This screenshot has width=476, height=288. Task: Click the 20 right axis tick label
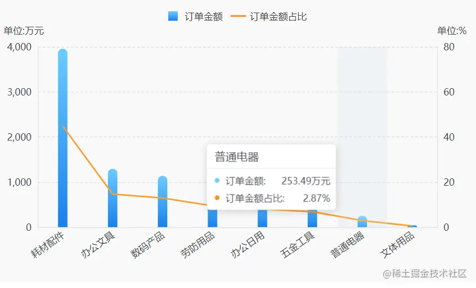(x=449, y=182)
